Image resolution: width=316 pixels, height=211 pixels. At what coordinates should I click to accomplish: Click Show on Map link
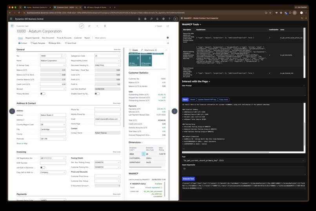tap(22, 144)
